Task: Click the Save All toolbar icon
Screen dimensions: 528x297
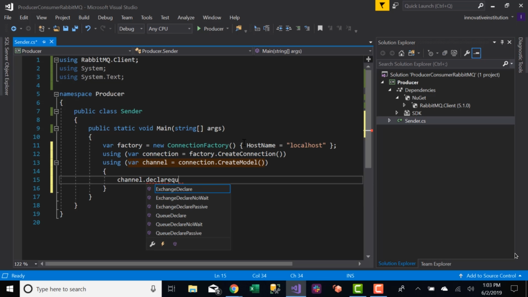Action: [x=75, y=29]
